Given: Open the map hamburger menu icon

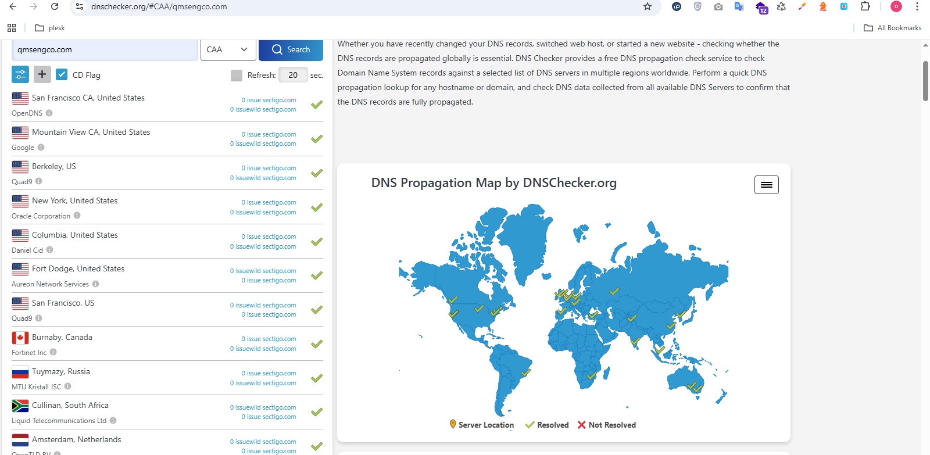Looking at the screenshot, I should 766,185.
